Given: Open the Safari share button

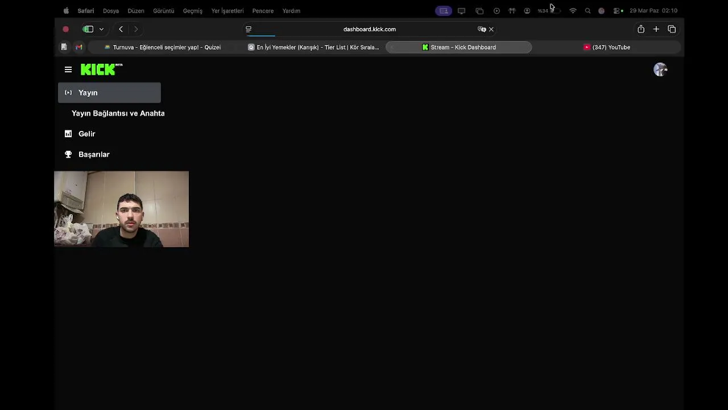Looking at the screenshot, I should coord(641,29).
